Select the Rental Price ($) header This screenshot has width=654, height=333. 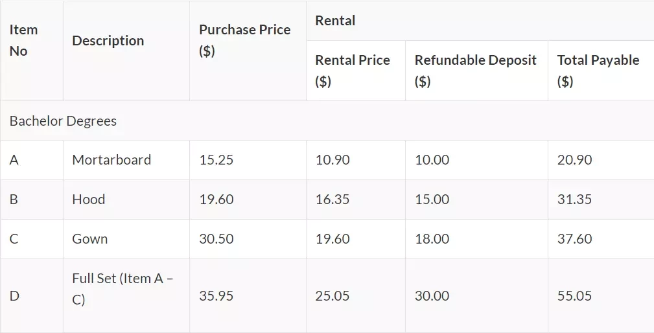[x=356, y=71]
